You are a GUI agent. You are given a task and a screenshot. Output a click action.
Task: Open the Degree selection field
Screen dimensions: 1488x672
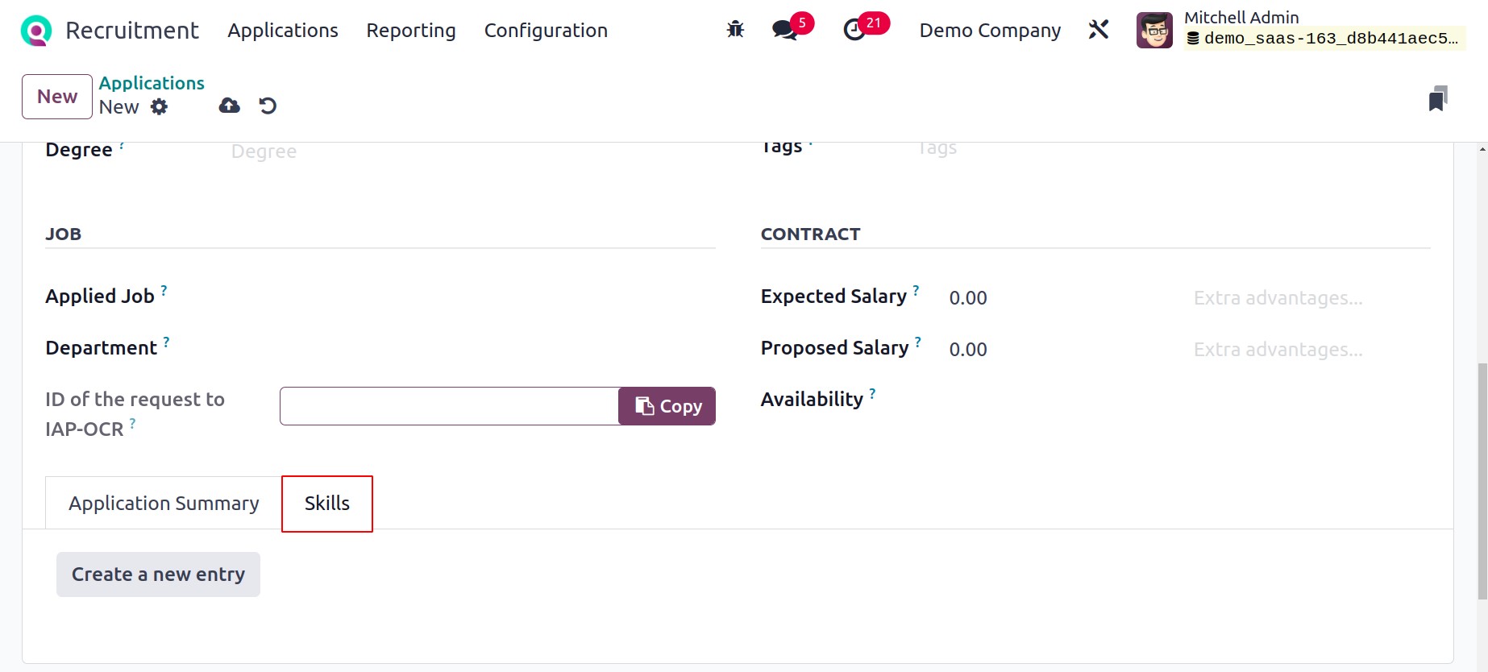[x=473, y=151]
